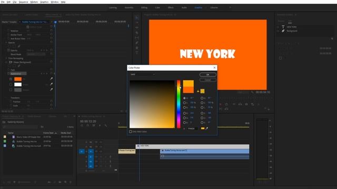Select the S radio button in HSB column
The width and height of the screenshot is (337, 189).
point(184,103)
